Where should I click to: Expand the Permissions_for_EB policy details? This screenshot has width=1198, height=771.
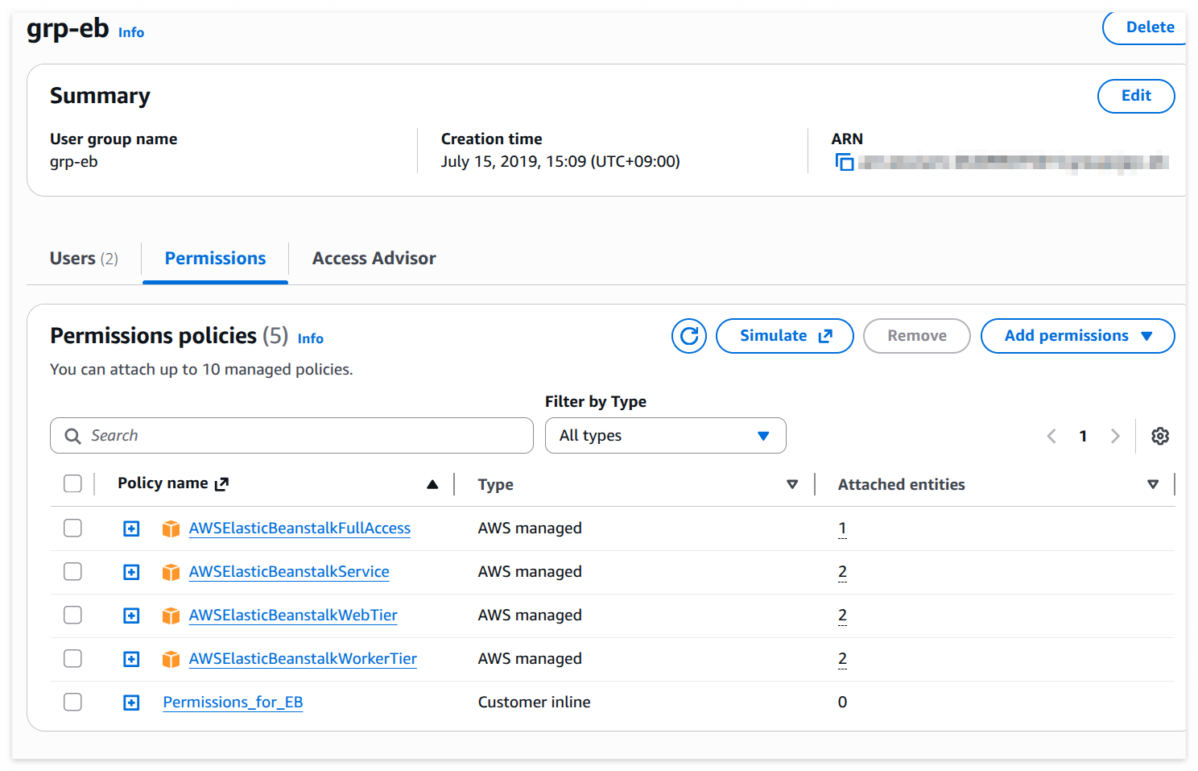pyautogui.click(x=131, y=703)
